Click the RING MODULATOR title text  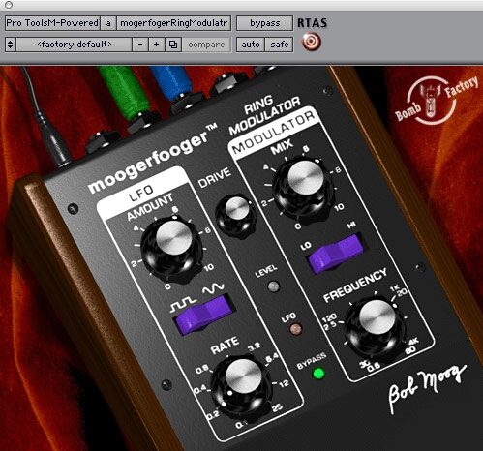point(264,114)
